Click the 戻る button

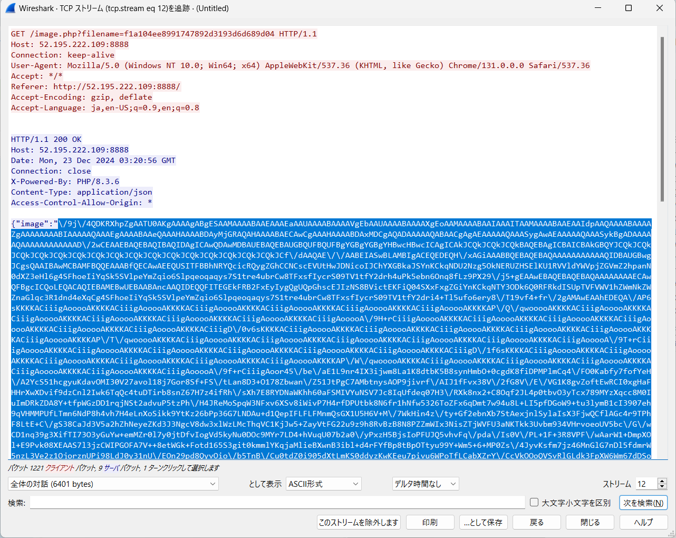point(537,522)
